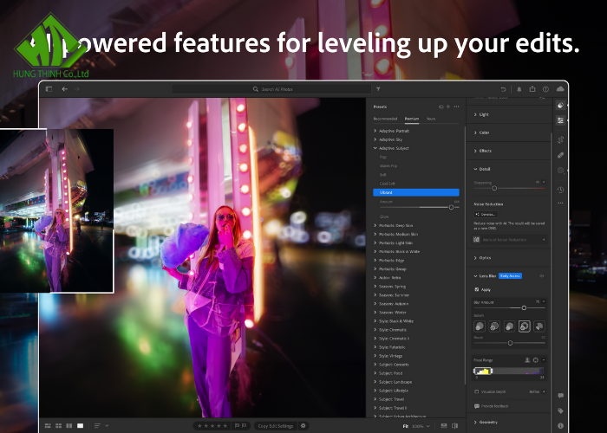
Task: Select the Masking circle tool
Action: point(560,170)
